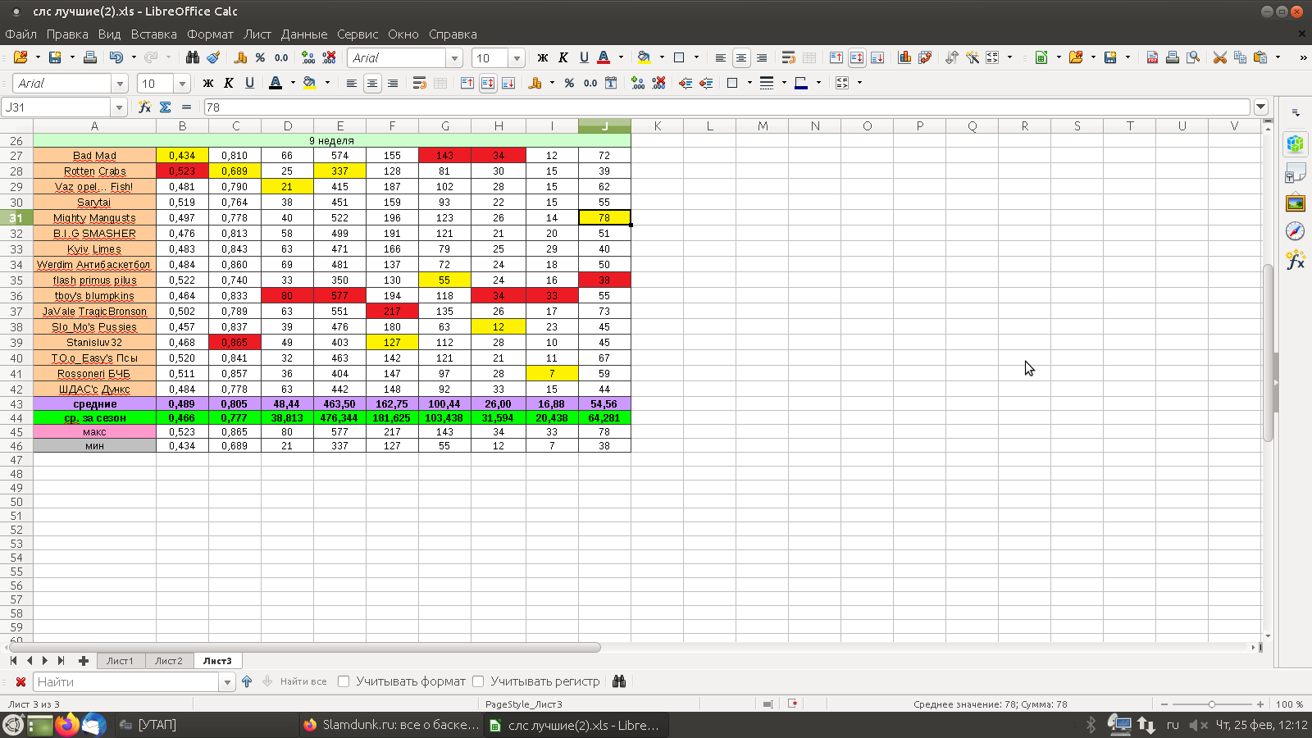This screenshot has height=738, width=1312.
Task: Add a new sheet with plus icon
Action: [x=83, y=661]
